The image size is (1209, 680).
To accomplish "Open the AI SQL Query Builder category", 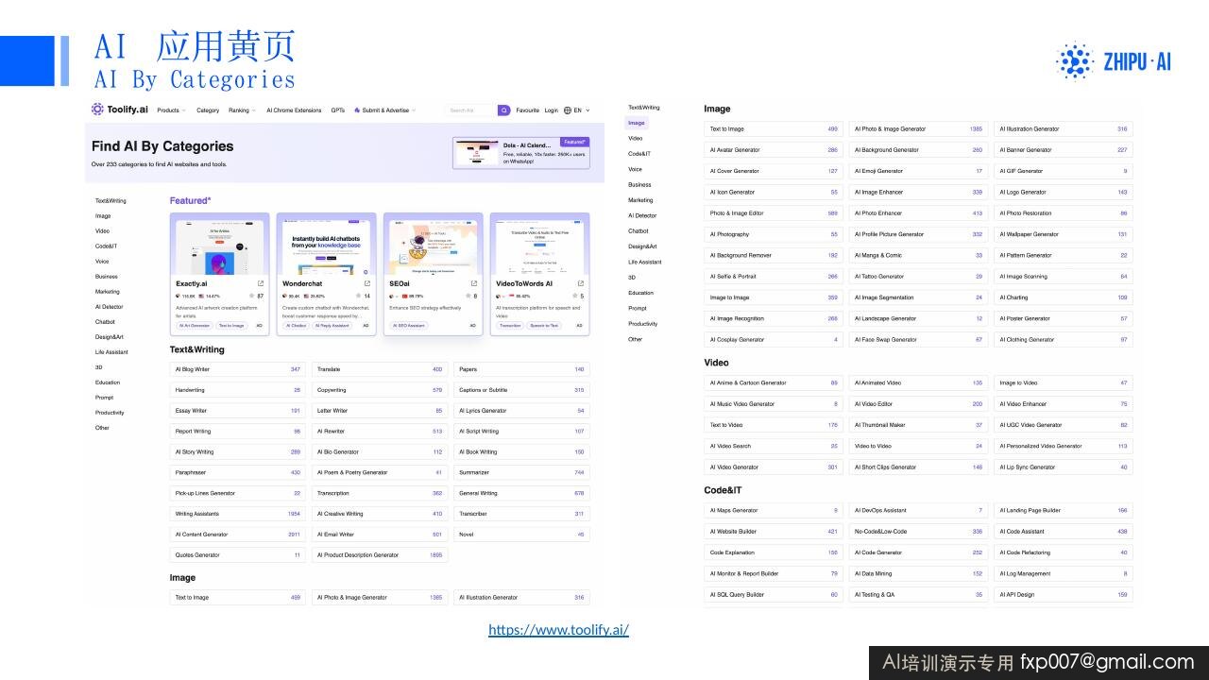I will tap(774, 595).
